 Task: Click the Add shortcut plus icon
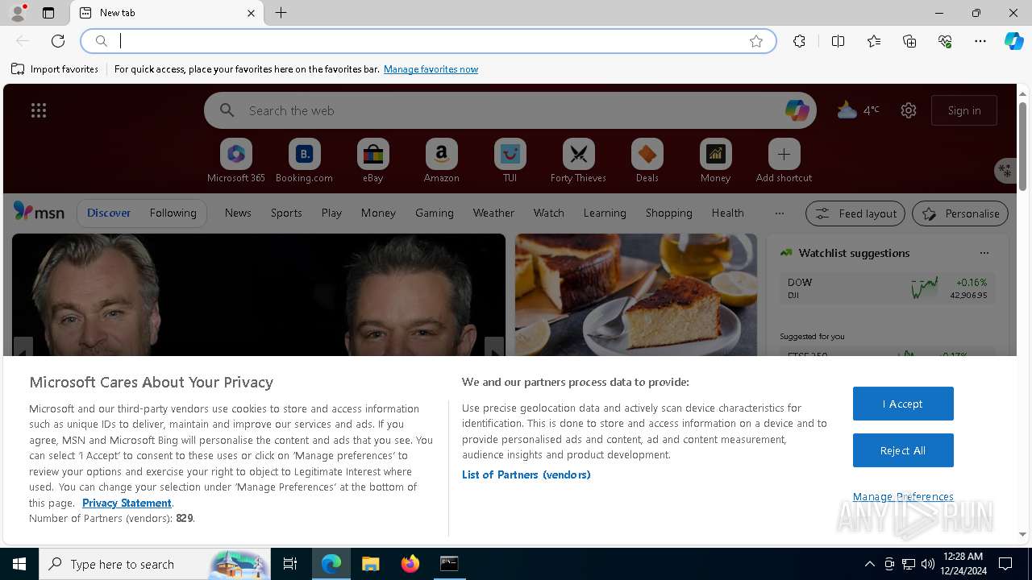[x=784, y=154]
